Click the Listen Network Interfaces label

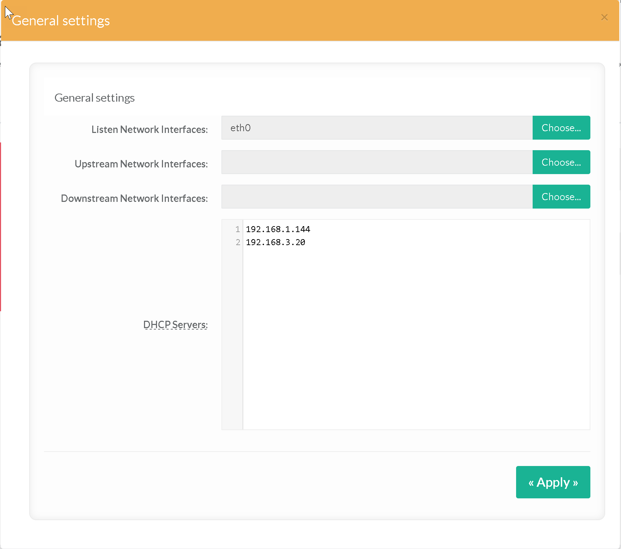click(x=149, y=129)
